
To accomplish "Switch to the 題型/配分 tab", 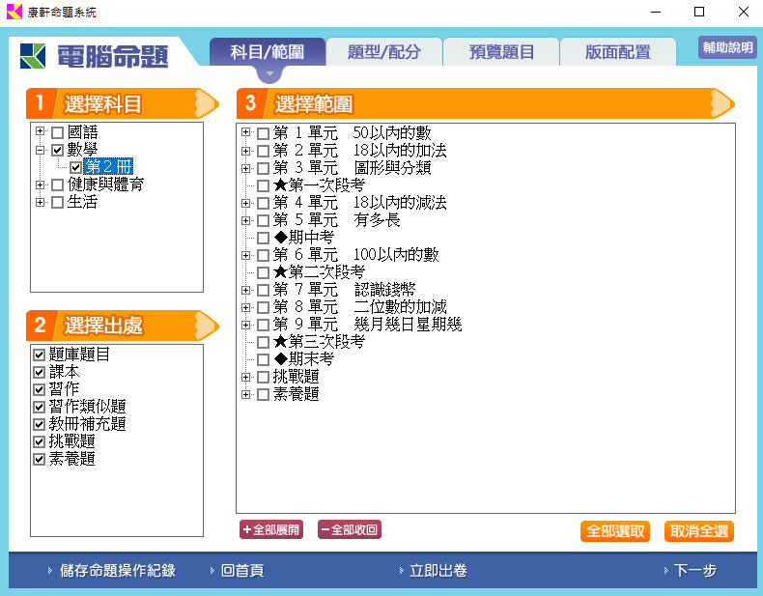I will pos(384,52).
